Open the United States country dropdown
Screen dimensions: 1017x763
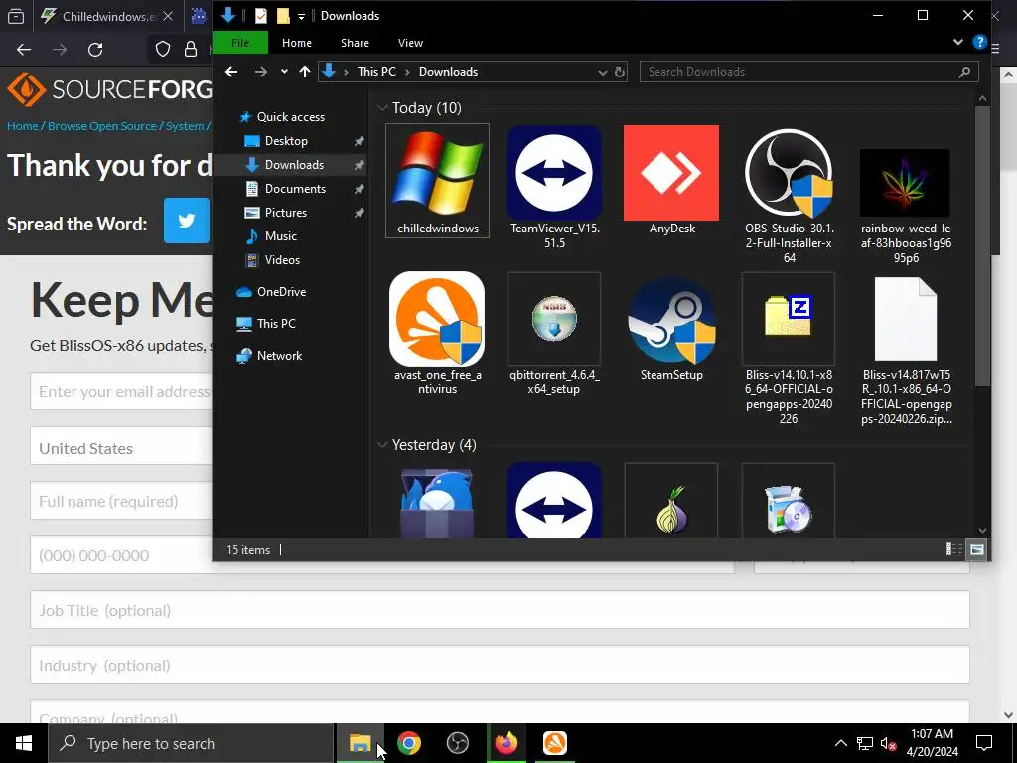point(120,447)
